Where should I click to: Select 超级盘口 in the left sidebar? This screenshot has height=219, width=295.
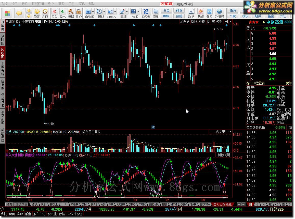click(3, 135)
